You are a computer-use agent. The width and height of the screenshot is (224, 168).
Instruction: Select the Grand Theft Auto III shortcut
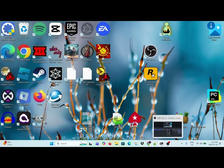click(x=40, y=51)
